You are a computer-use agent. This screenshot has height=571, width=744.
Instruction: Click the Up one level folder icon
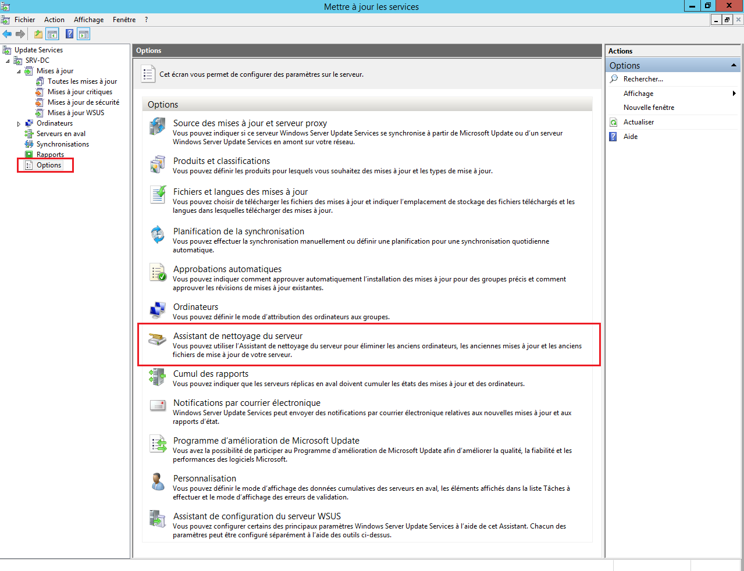click(x=38, y=34)
